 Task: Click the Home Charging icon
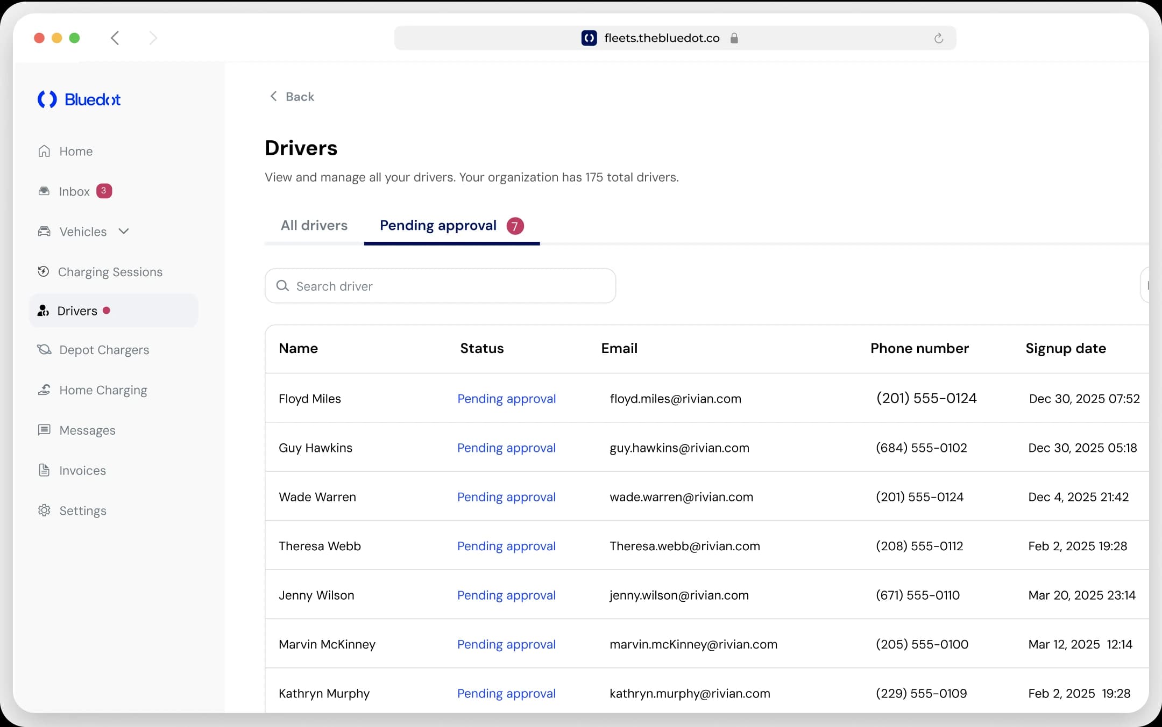click(x=44, y=390)
